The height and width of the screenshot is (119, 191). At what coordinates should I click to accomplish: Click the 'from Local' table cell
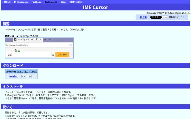29,76
